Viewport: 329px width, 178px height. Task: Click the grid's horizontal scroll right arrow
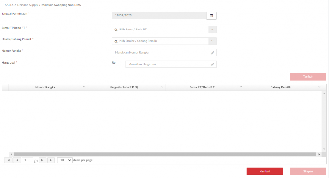pos(319,154)
